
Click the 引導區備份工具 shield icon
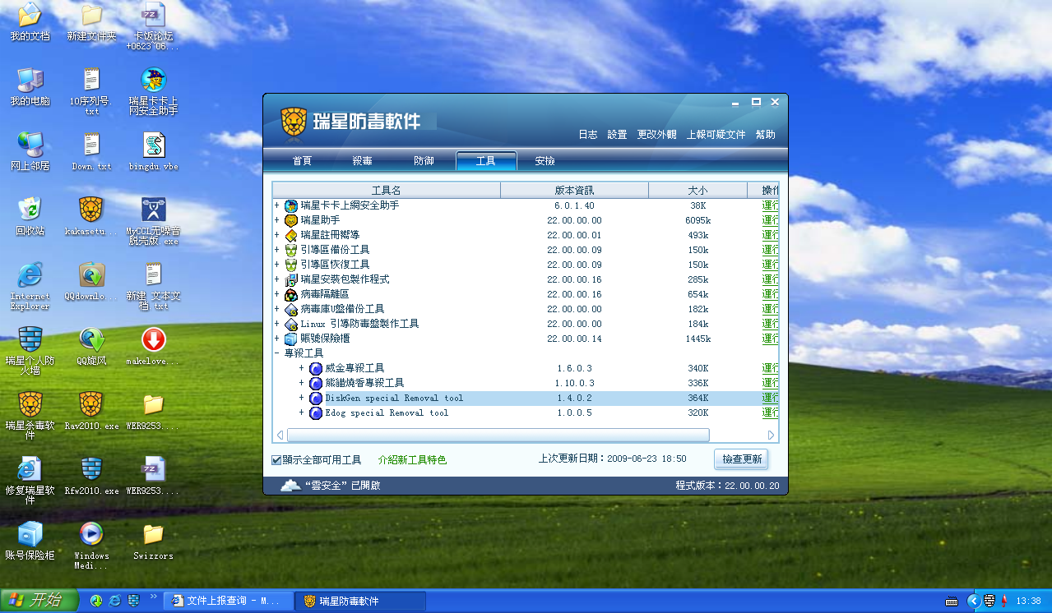[x=290, y=250]
